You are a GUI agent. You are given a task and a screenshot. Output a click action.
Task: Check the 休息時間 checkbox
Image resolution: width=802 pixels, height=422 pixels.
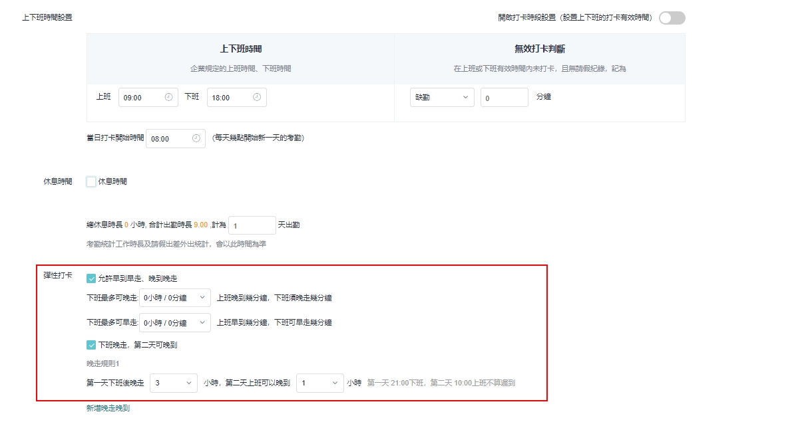pos(91,181)
